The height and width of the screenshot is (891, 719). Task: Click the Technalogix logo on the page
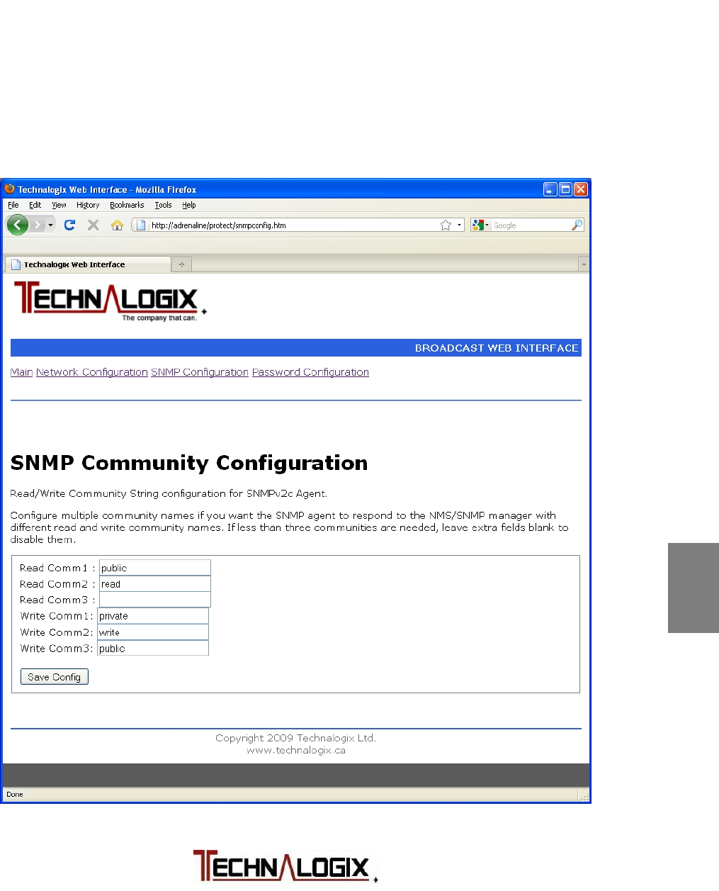[x=111, y=301]
